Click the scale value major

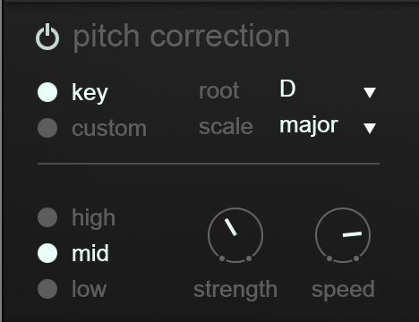pos(309,125)
